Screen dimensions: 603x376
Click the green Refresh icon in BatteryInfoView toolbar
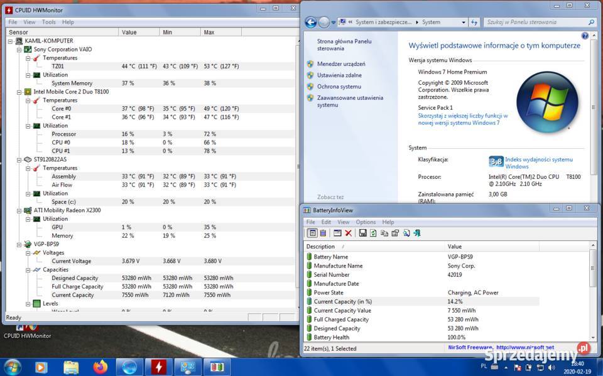pyautogui.click(x=373, y=233)
